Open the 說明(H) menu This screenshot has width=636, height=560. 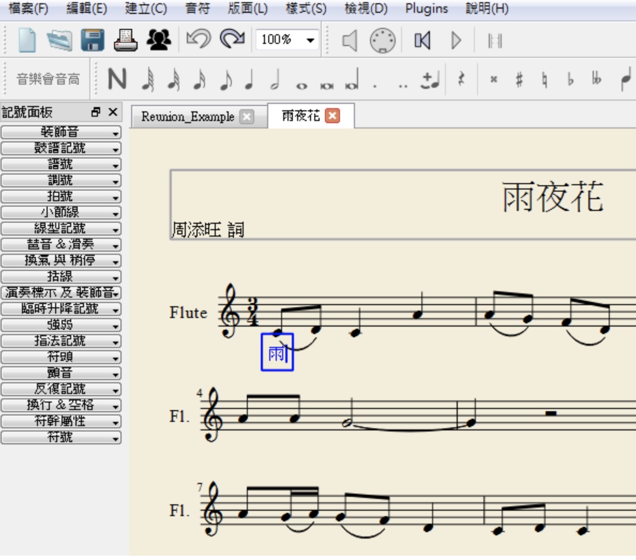click(x=487, y=9)
